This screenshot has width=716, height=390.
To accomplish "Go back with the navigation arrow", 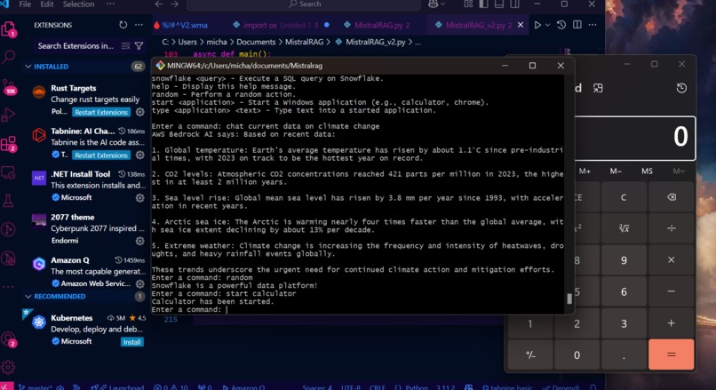I will click(158, 4).
